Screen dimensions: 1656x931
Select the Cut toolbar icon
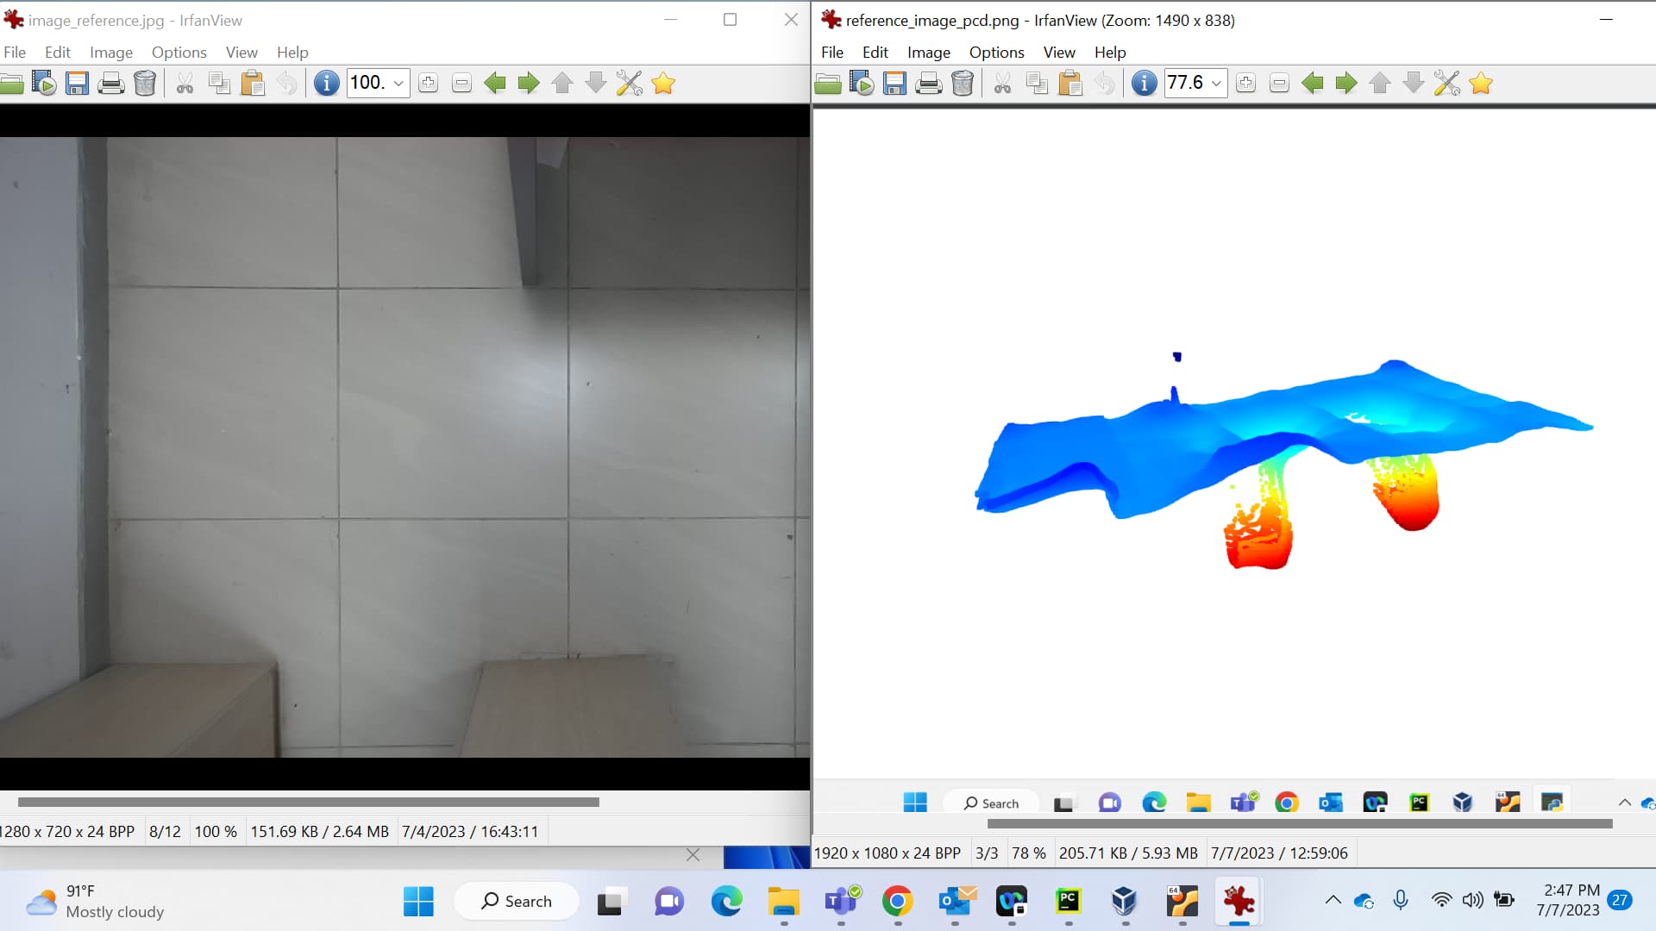pyautogui.click(x=184, y=83)
